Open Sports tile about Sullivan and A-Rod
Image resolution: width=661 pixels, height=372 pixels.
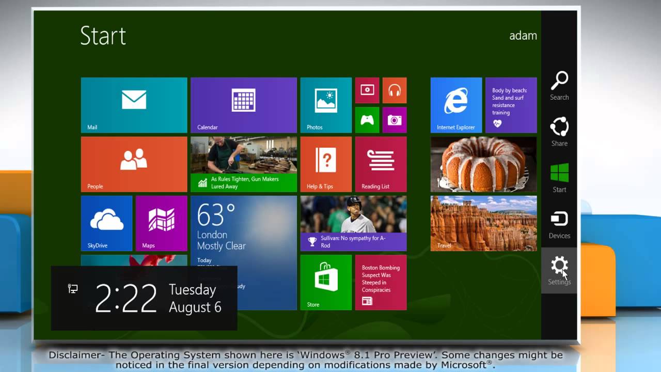(x=353, y=223)
